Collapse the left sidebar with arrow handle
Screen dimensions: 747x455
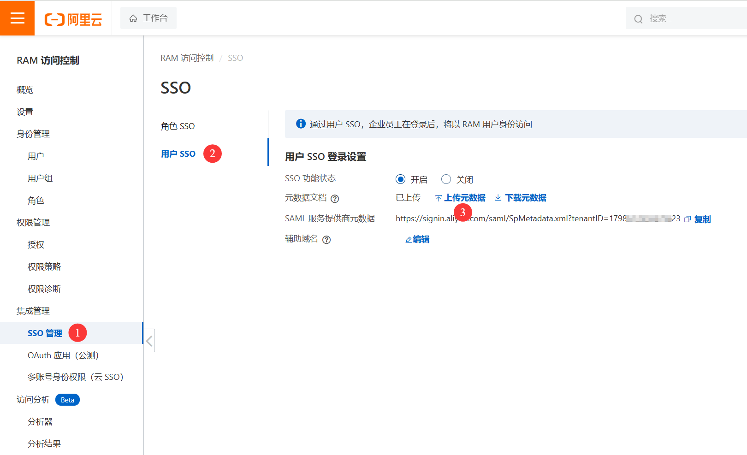149,341
